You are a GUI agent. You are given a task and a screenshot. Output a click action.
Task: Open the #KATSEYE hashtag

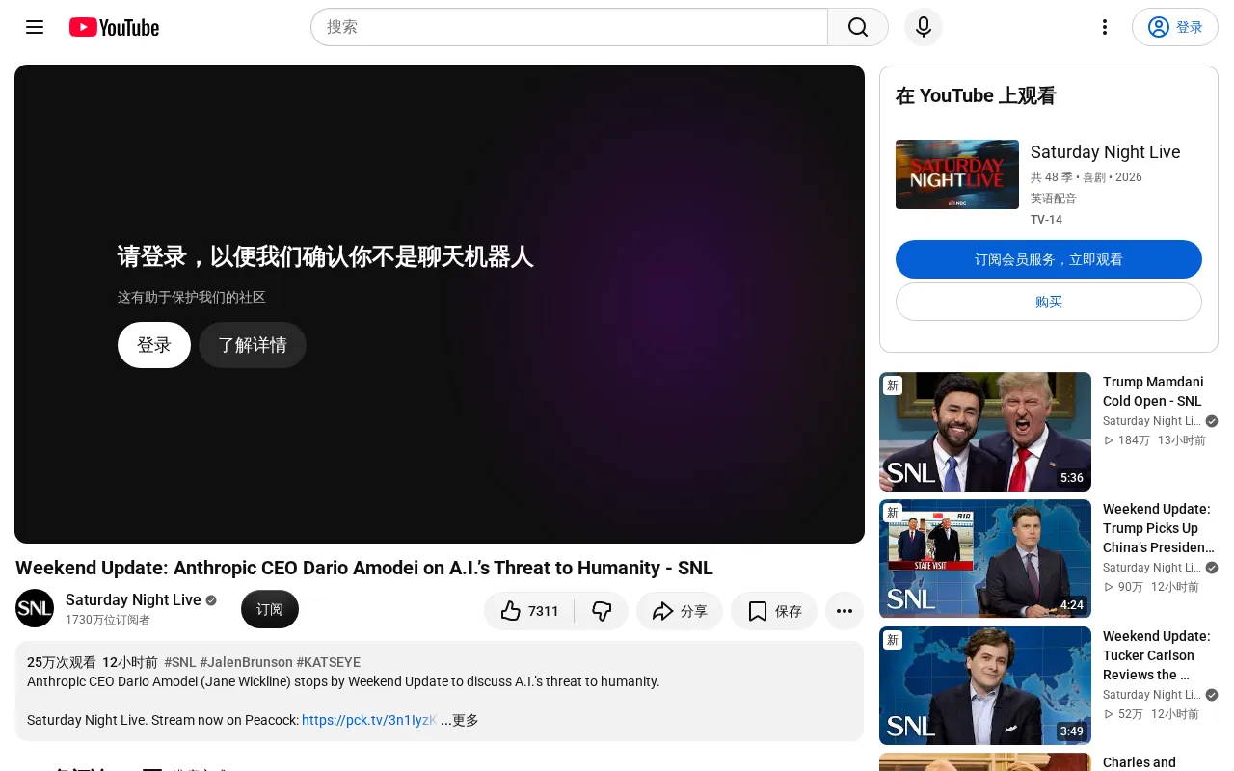tap(329, 662)
